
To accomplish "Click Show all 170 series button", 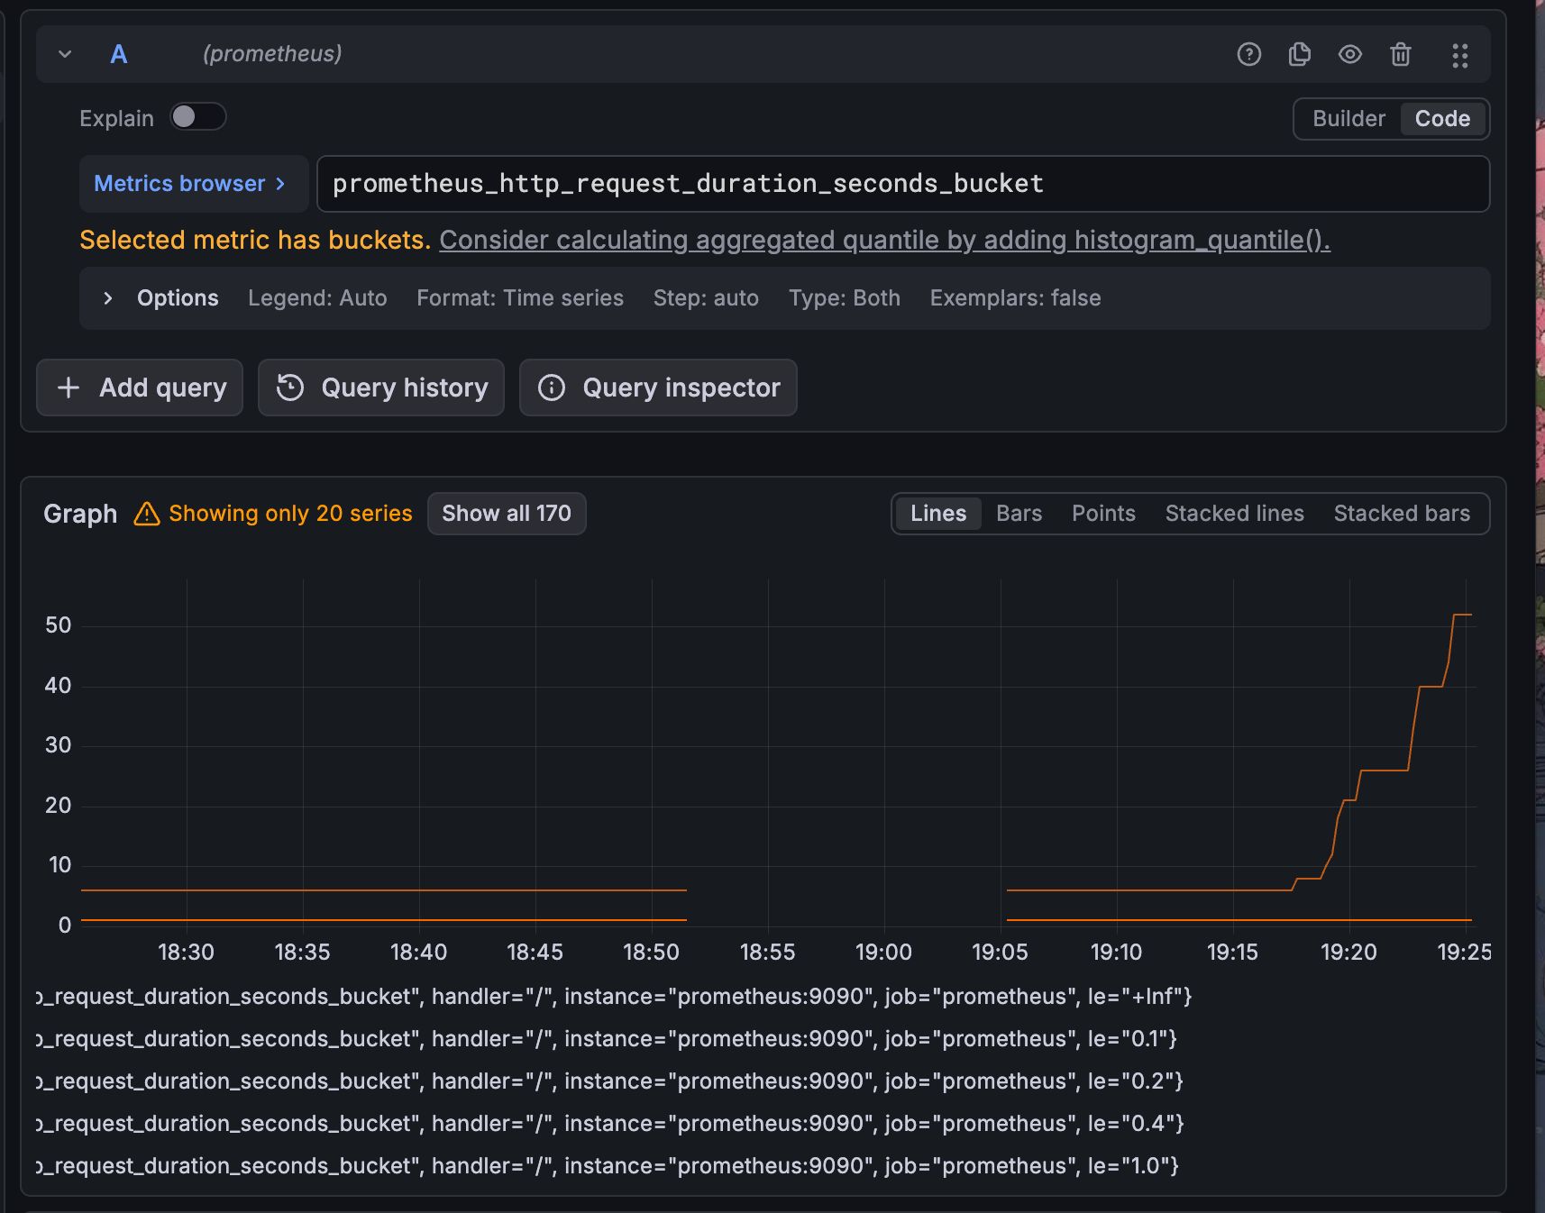I will coord(507,514).
